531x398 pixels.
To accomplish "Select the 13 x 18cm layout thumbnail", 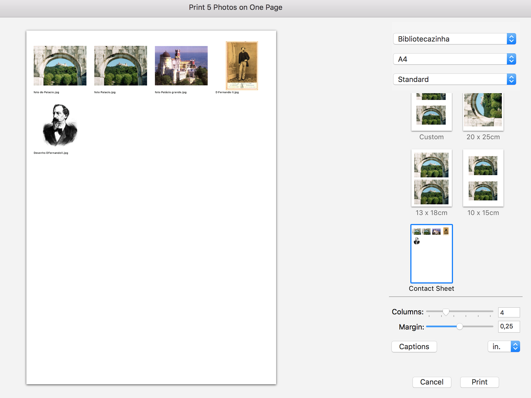I will coord(431,178).
